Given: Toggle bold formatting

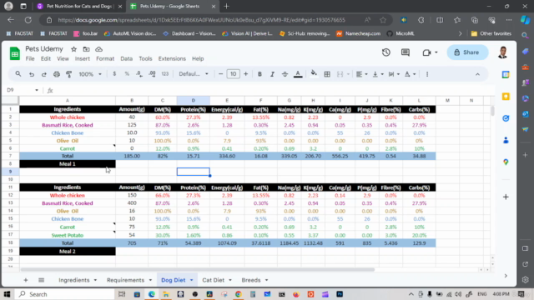Looking at the screenshot, I should (x=259, y=74).
